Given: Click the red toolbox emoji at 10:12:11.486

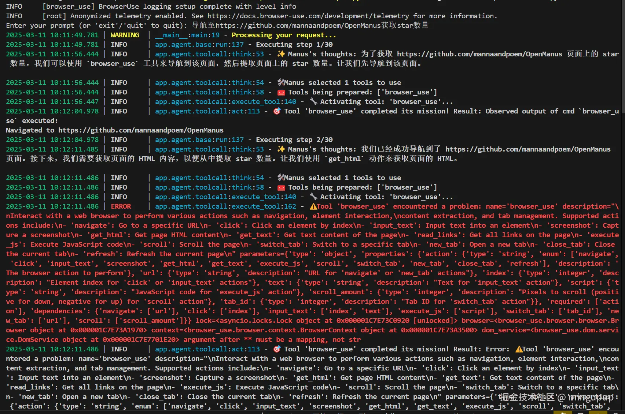Looking at the screenshot, I should tap(281, 187).
